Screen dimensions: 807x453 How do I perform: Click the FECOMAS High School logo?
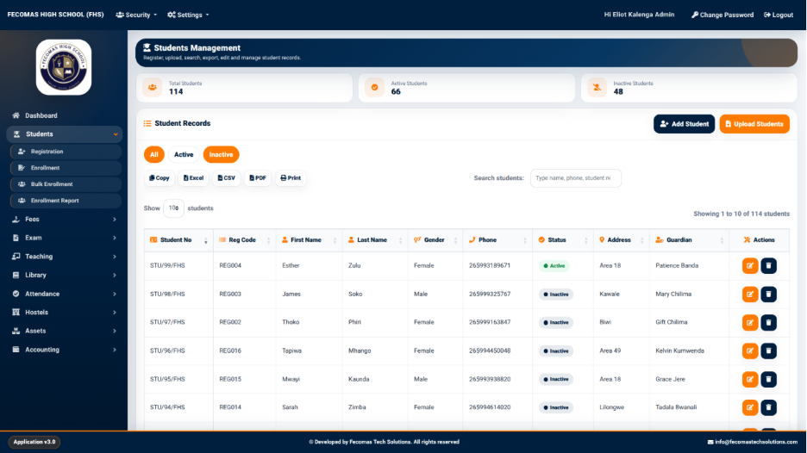point(64,67)
